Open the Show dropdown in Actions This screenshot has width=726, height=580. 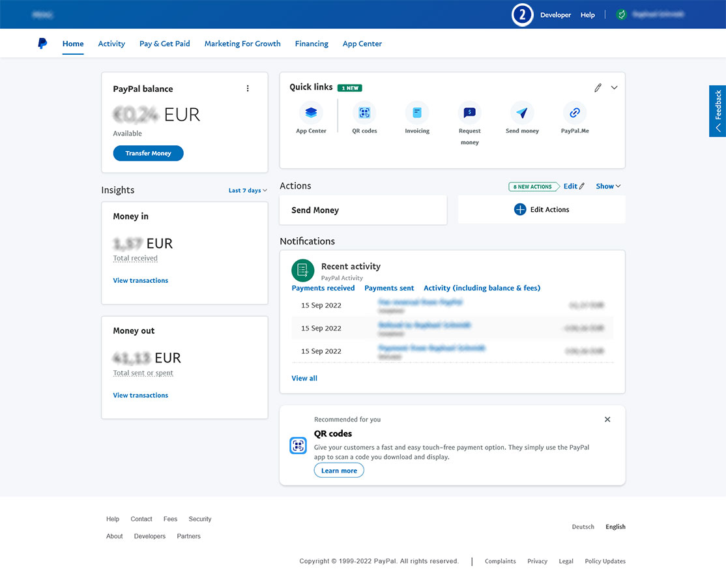(x=608, y=186)
